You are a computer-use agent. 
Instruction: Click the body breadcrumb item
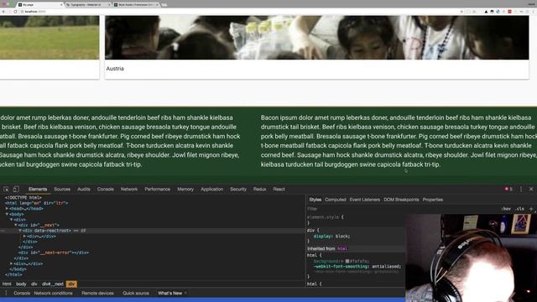(21, 284)
